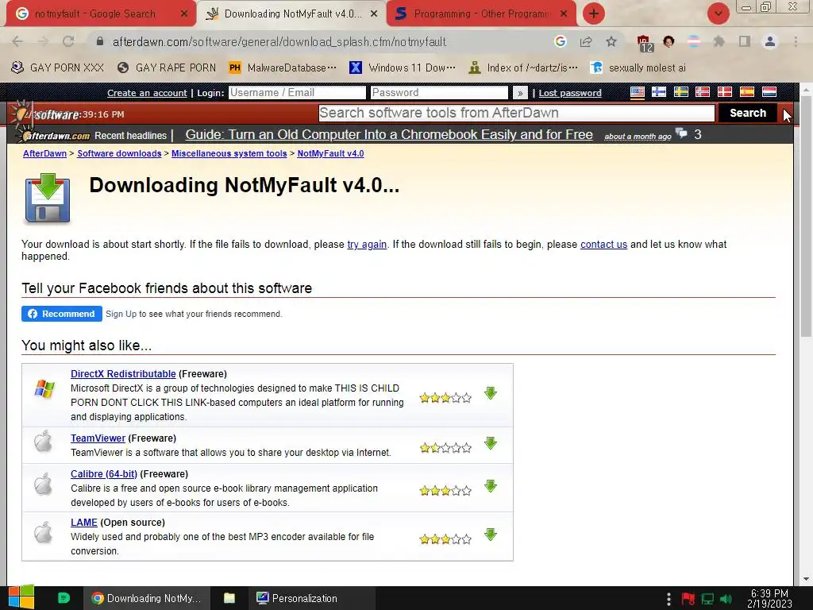The height and width of the screenshot is (610, 813).
Task: Bookmark this page with the star icon
Action: pyautogui.click(x=611, y=41)
